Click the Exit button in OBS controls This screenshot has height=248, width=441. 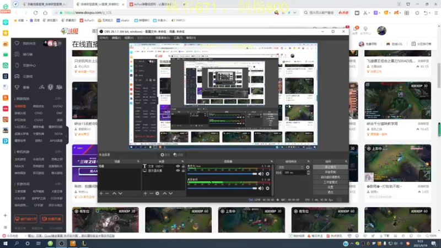tap(330, 192)
